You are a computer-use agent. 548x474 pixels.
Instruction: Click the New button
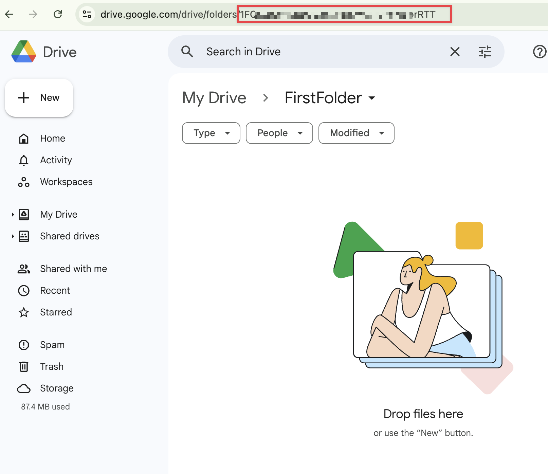click(39, 98)
